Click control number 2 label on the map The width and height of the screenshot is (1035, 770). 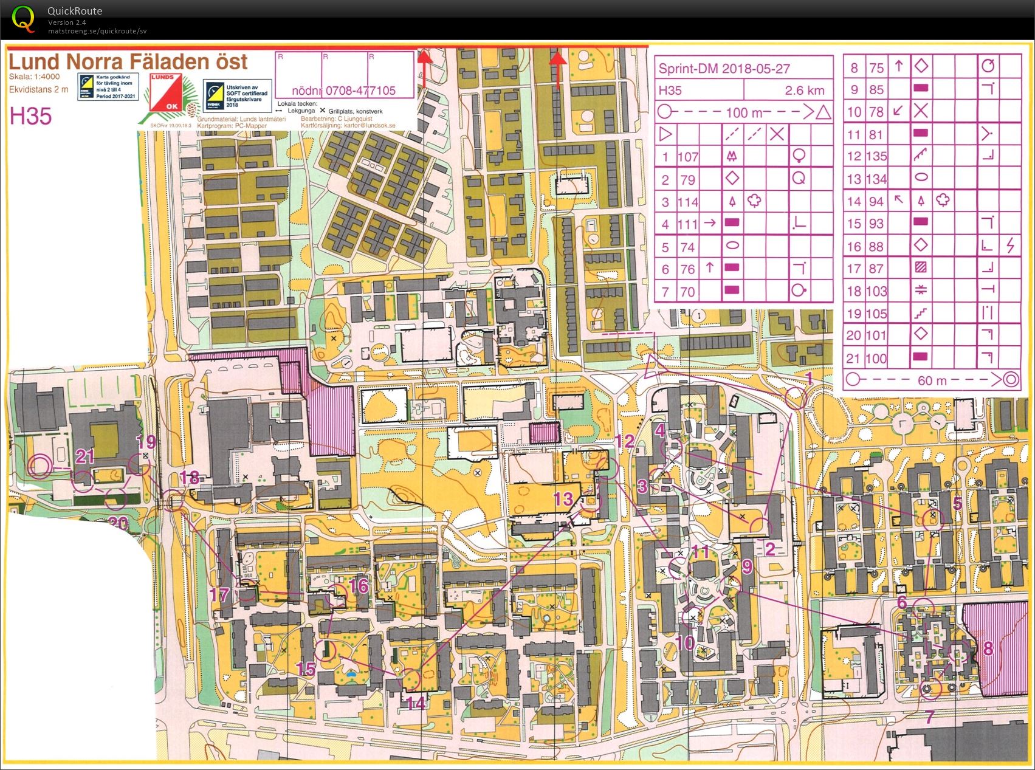click(770, 549)
